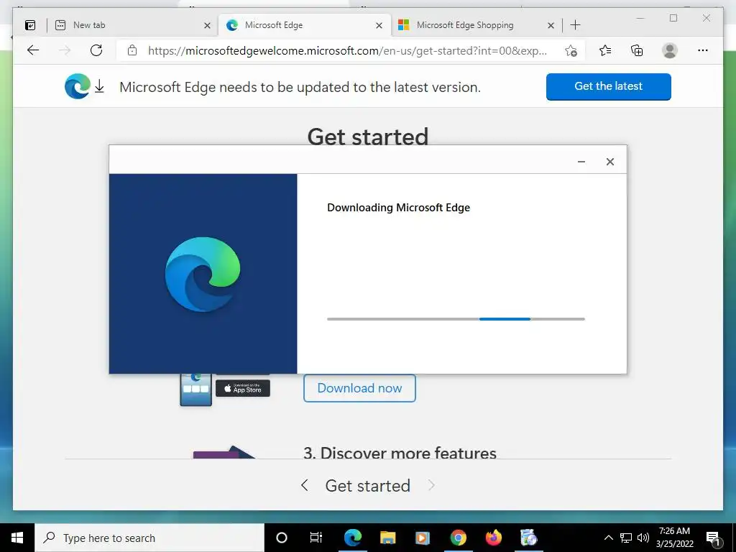Viewport: 736px width, 552px height.
Task: Open Collections panel
Action: (x=637, y=50)
